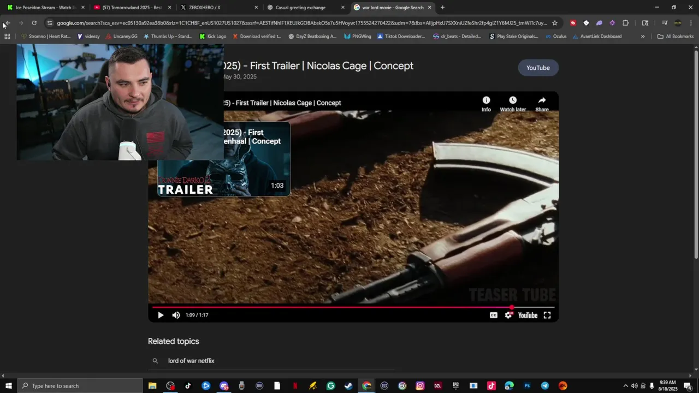Screen dimensions: 699x393
Task: Open Microsoft Edge from taskbar
Action: 509,386
